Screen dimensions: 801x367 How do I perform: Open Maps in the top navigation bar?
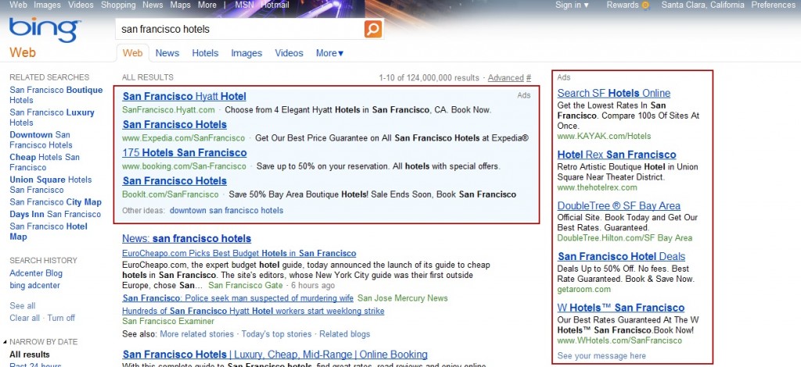(180, 5)
